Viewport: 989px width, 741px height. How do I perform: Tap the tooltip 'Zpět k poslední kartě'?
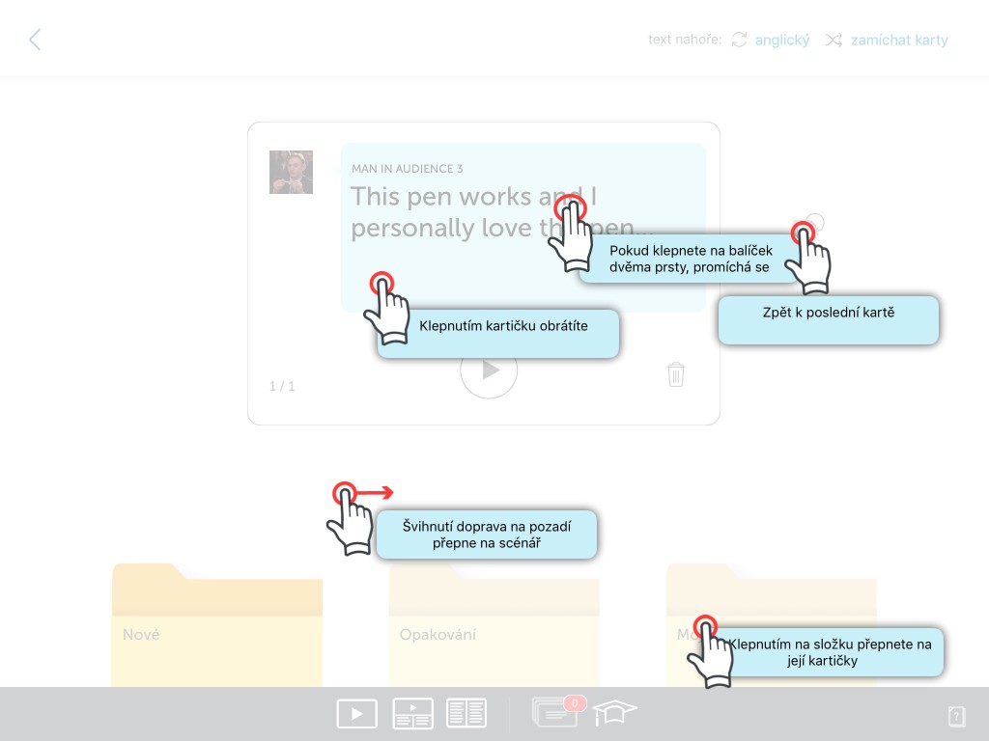(x=828, y=320)
